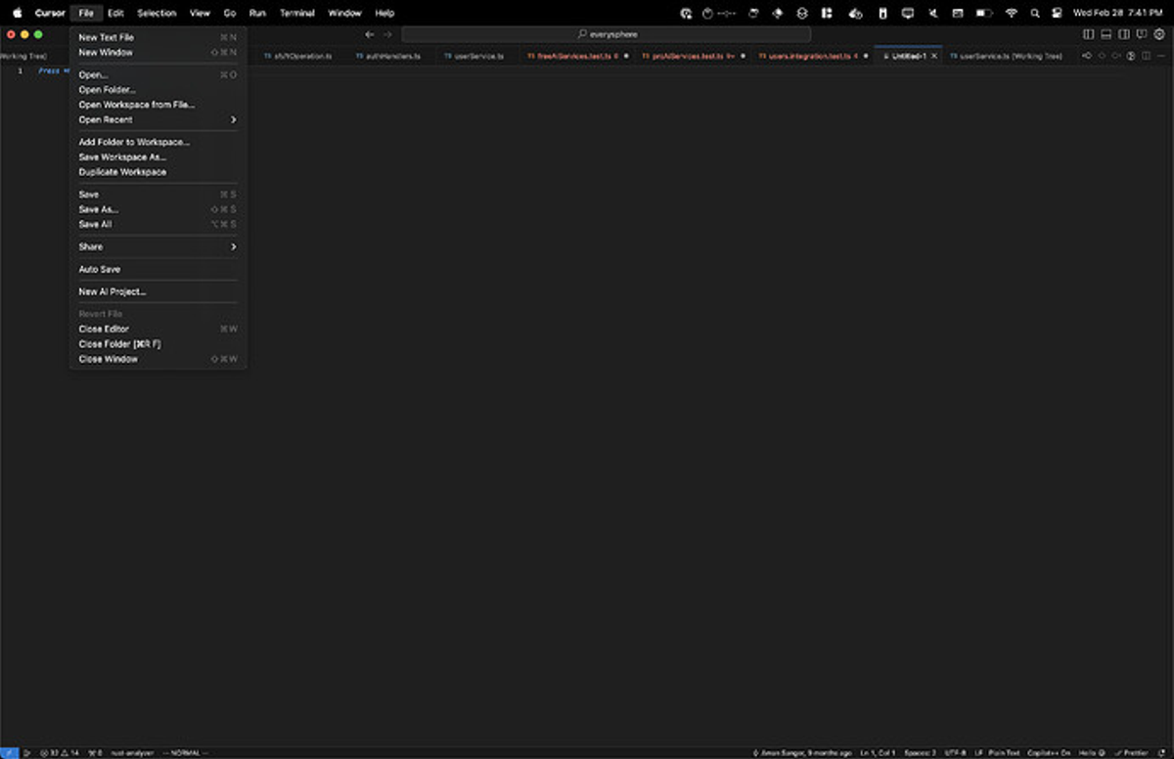Toggle bottom panel layout icon
Viewport: 1174px width, 759px height.
tap(1106, 34)
